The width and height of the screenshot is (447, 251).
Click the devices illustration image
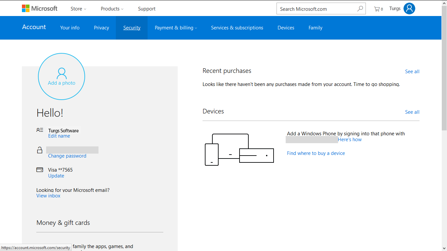point(239,149)
